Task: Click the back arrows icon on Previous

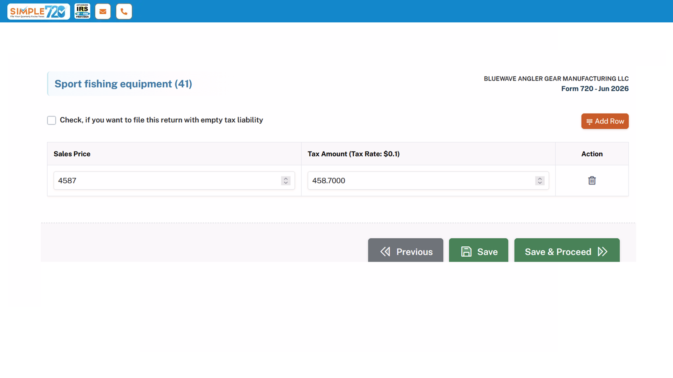Action: click(x=385, y=252)
